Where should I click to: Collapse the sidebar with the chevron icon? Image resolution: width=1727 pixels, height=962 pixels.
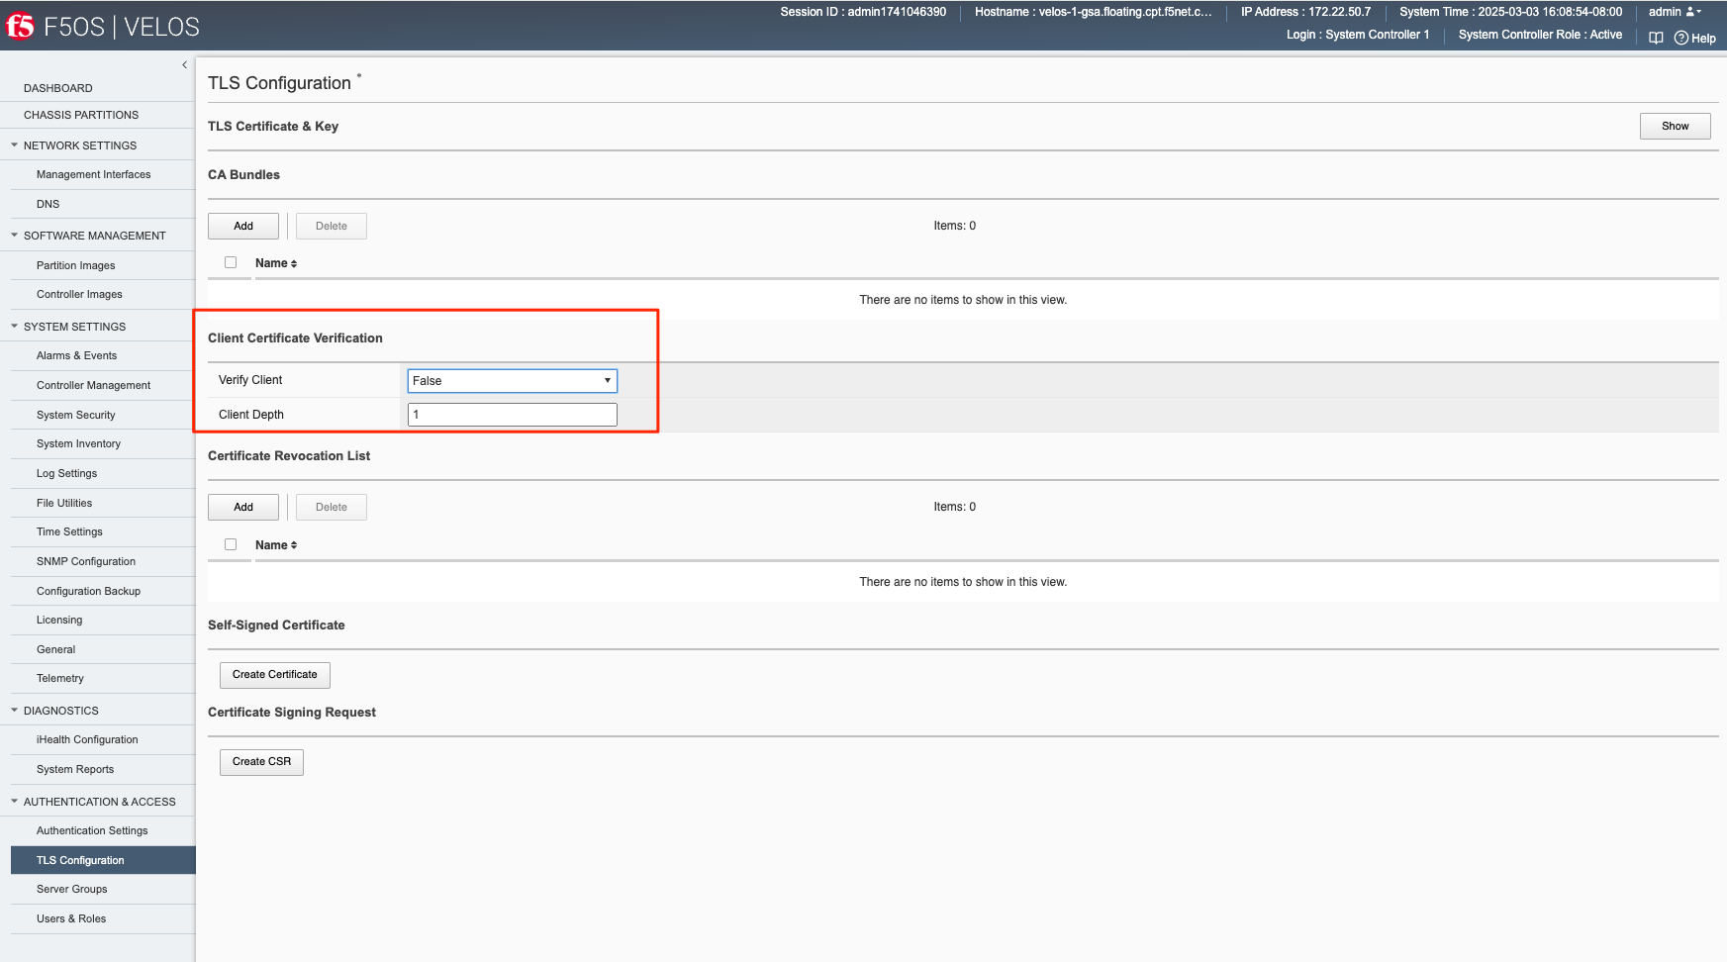point(184,65)
